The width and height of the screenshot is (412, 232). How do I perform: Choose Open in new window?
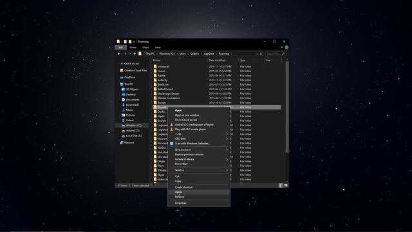point(199,115)
